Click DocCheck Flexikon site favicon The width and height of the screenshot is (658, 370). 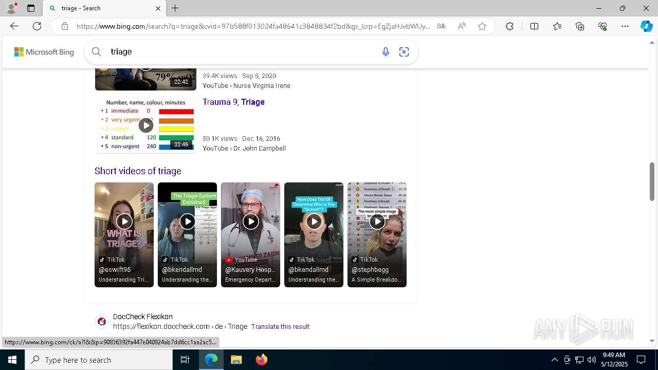tap(102, 322)
